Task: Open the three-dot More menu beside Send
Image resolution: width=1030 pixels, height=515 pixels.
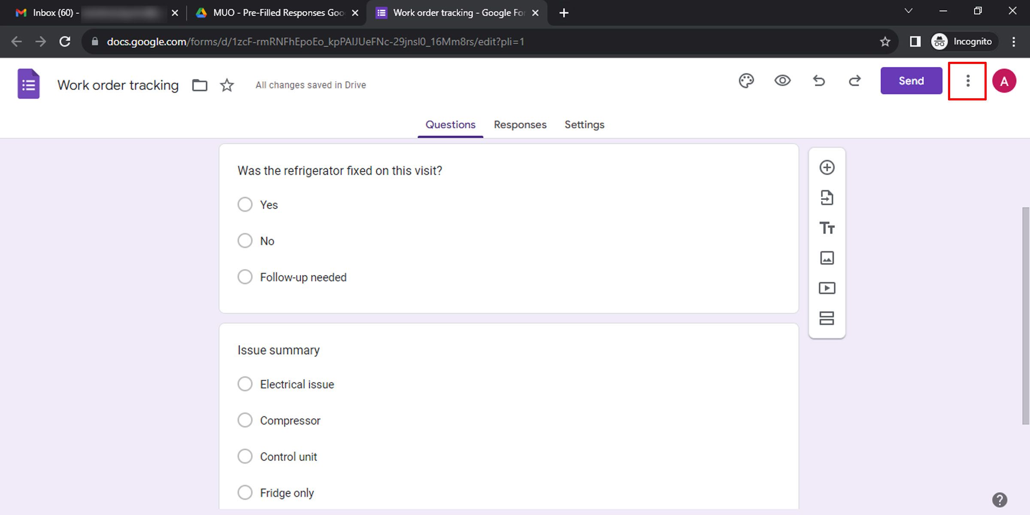Action: 967,81
